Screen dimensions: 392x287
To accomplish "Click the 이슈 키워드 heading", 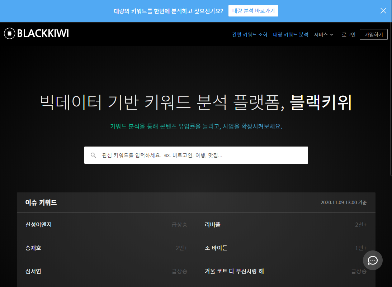I will coord(41,202).
